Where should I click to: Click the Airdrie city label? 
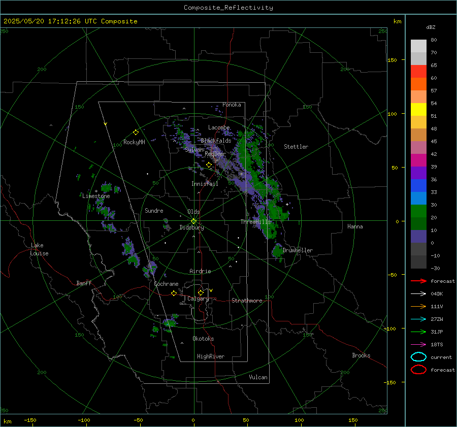tap(200, 271)
